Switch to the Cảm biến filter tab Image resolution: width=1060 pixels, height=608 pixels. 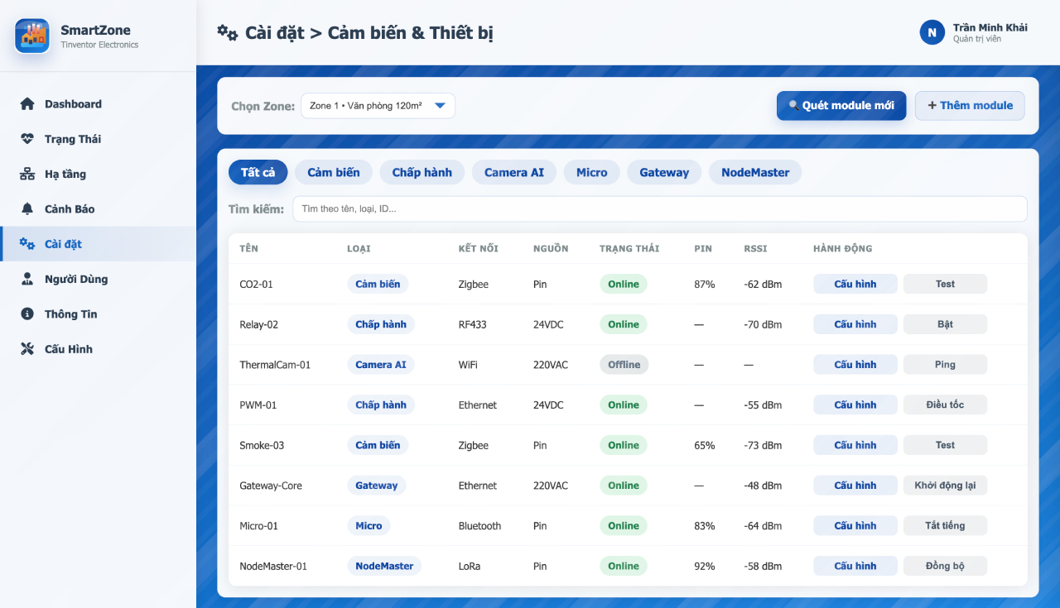pos(333,173)
